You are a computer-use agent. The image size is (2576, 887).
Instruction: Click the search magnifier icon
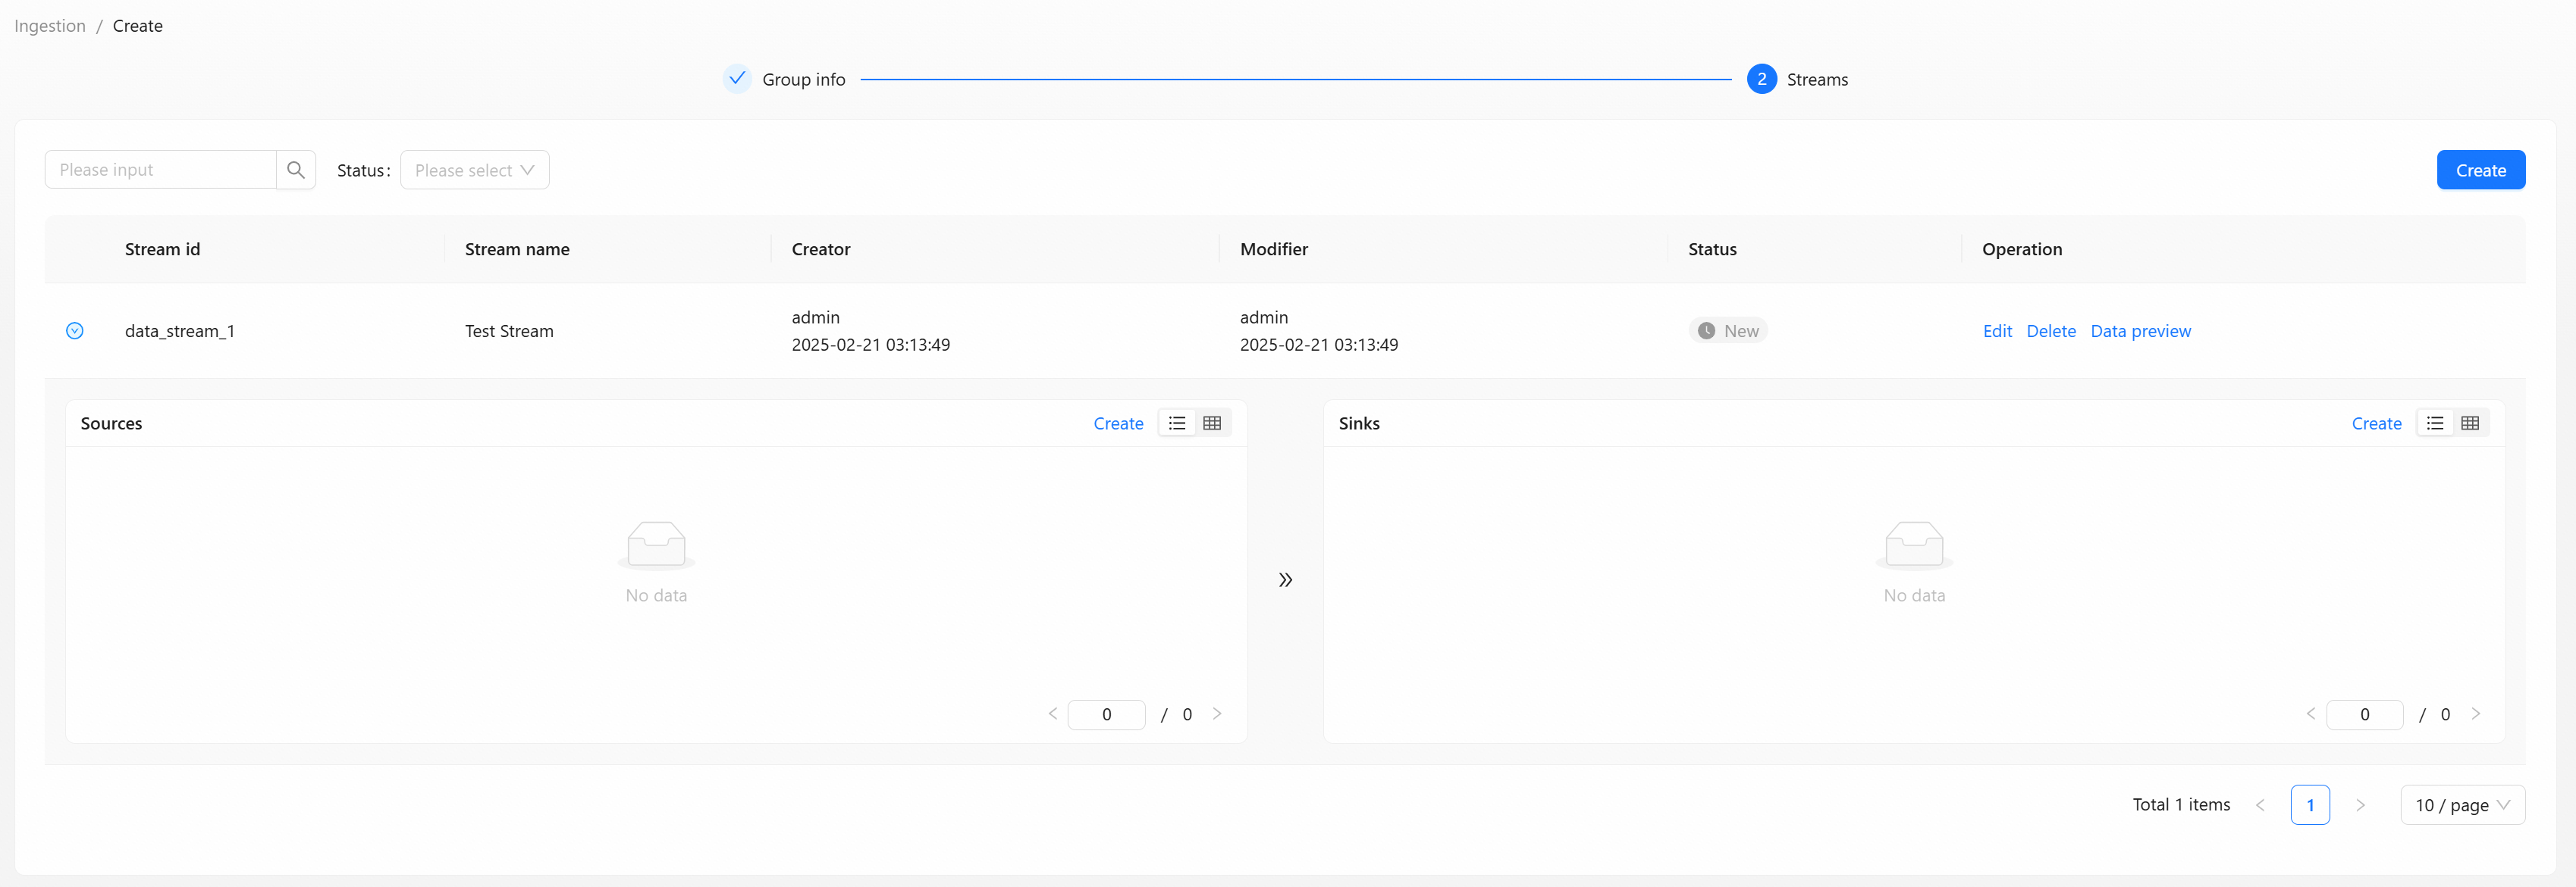point(295,170)
